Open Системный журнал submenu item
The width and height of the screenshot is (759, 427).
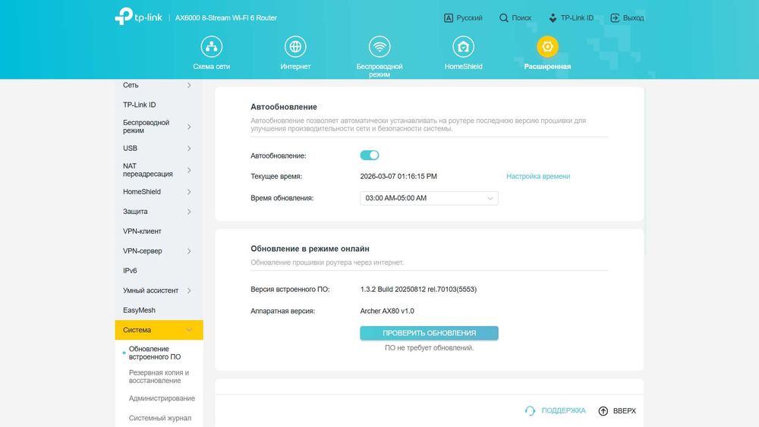(159, 418)
